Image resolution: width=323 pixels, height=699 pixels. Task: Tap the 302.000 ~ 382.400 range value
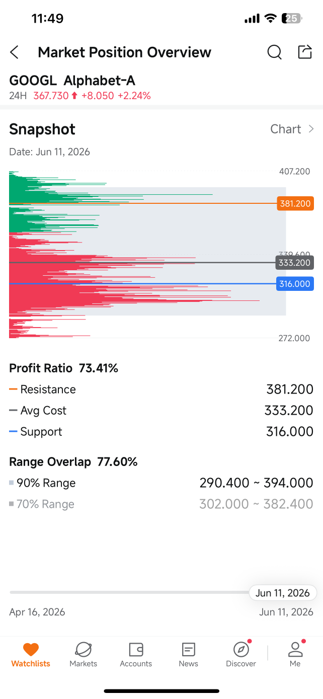256,504
